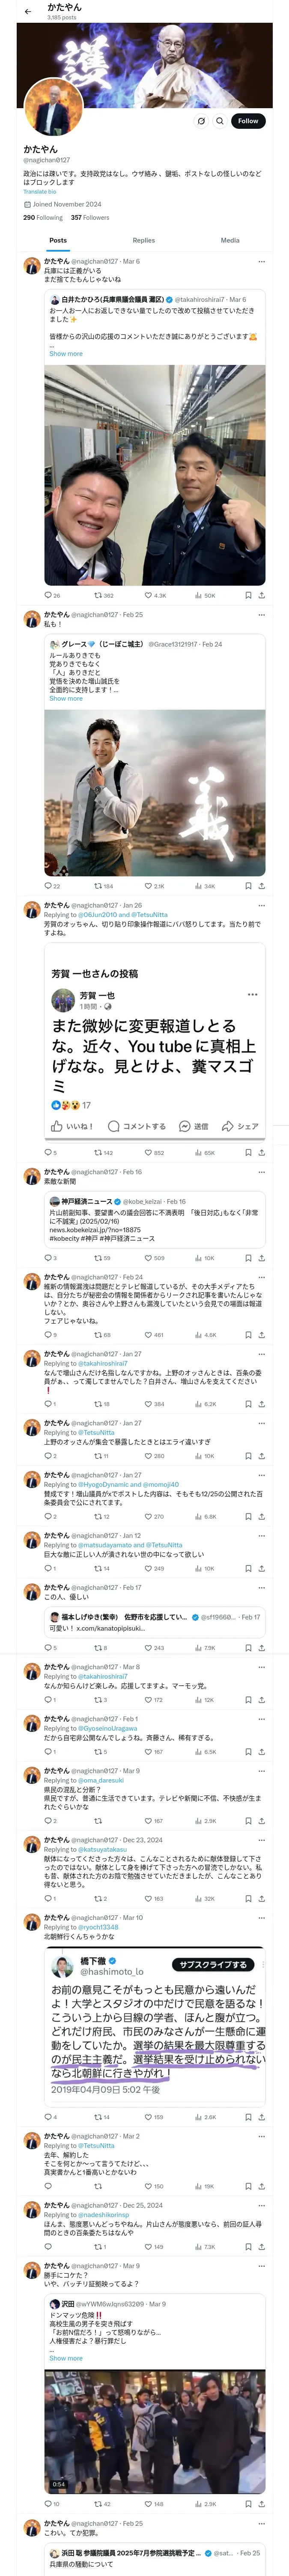Follow the かたやん account
289x2576 pixels.
[248, 121]
